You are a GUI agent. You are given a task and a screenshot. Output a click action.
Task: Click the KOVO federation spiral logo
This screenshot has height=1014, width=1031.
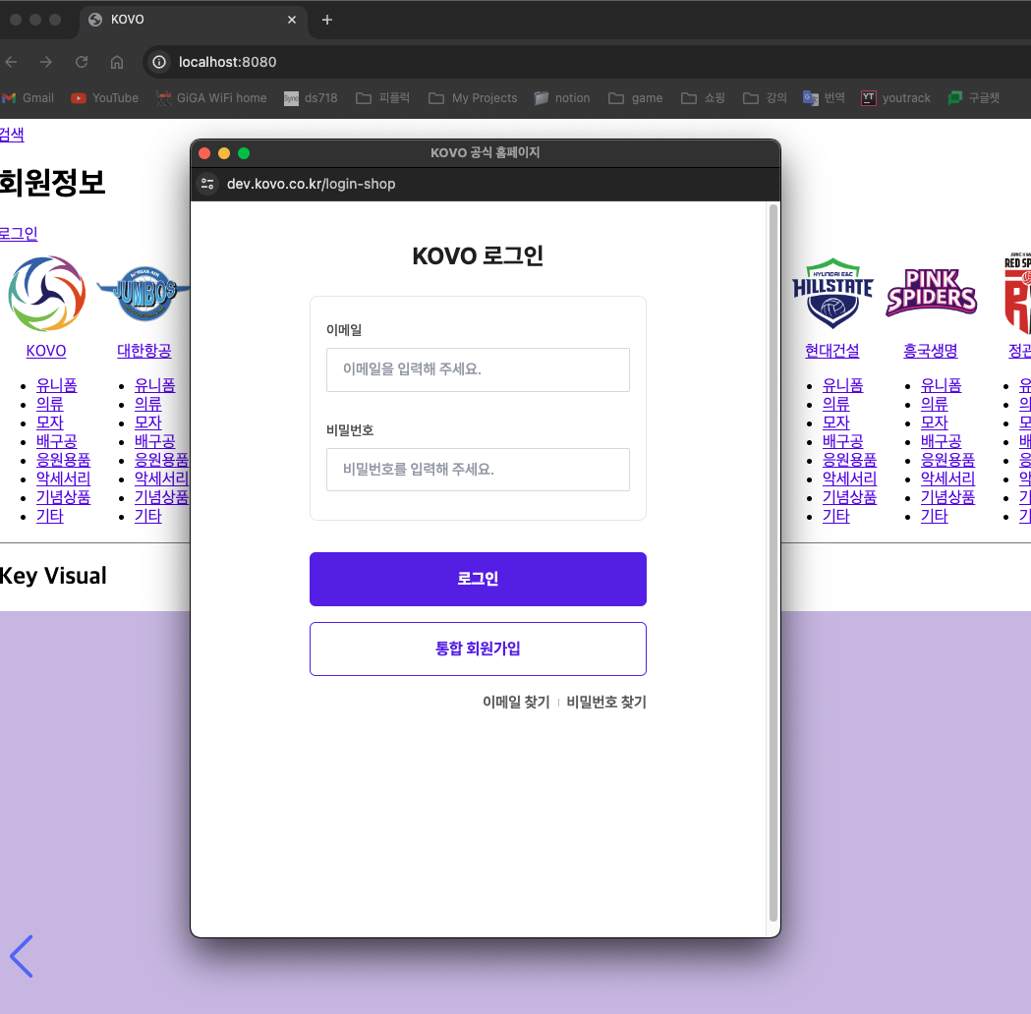pyautogui.click(x=45, y=292)
